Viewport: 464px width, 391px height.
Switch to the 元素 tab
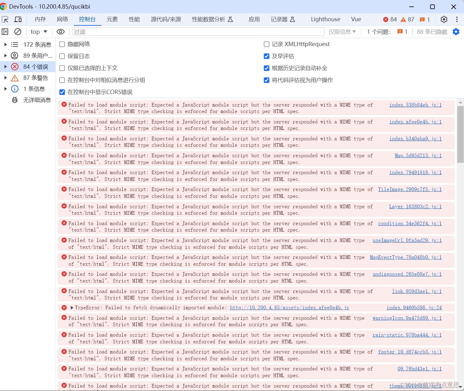click(x=112, y=19)
